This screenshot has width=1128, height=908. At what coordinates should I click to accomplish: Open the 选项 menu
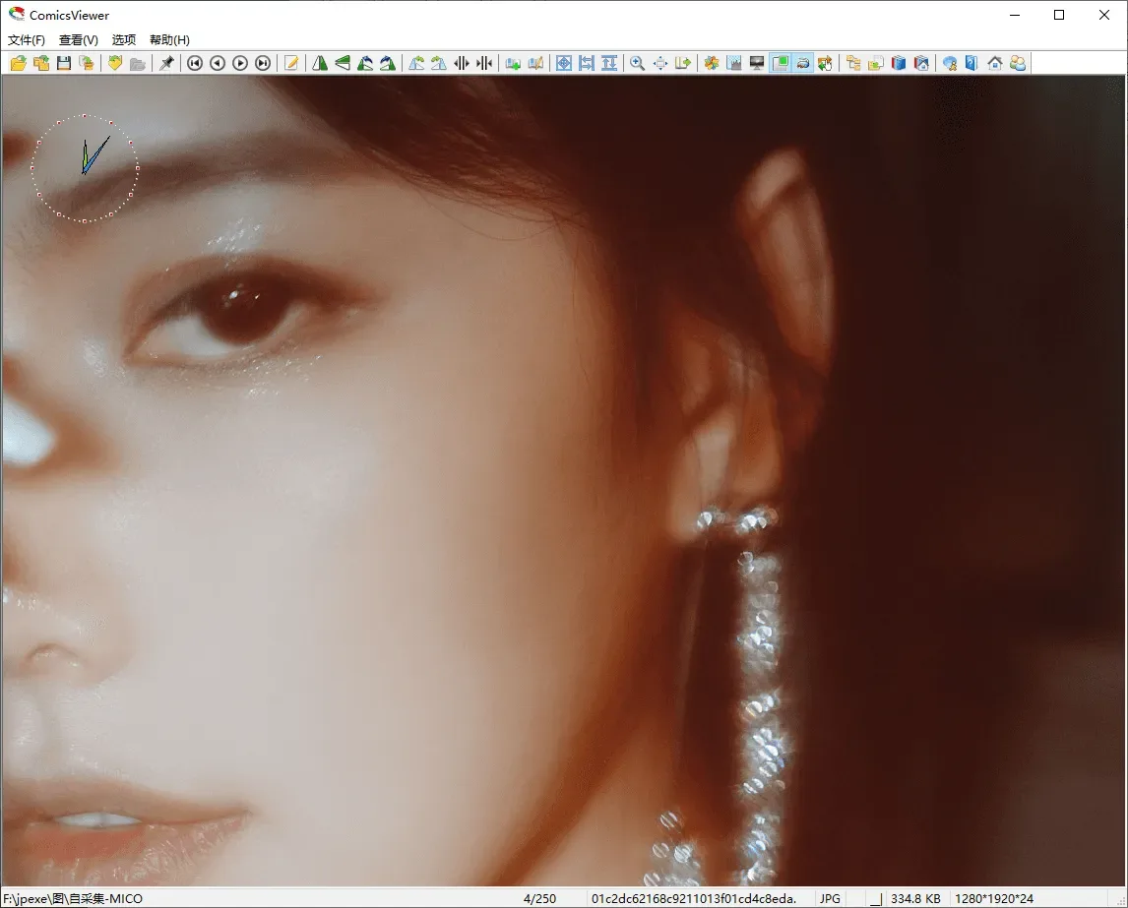pos(124,39)
